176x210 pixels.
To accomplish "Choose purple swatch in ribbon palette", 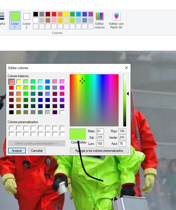I will (x=91, y=14).
